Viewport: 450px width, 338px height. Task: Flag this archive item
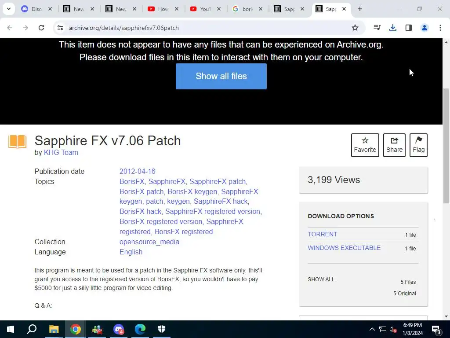click(418, 145)
